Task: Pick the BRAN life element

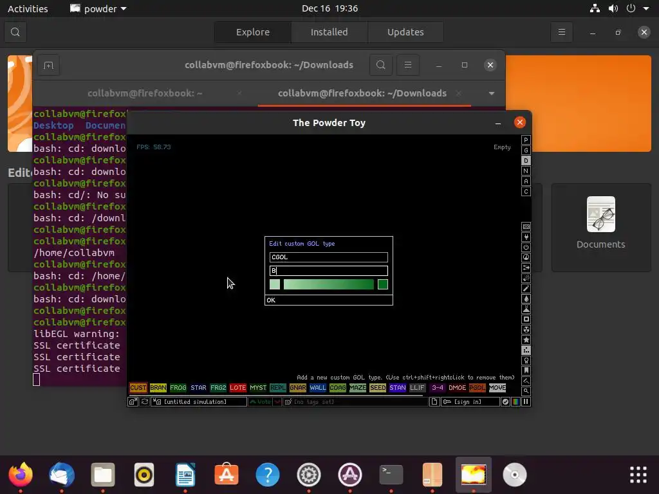Action: click(158, 388)
